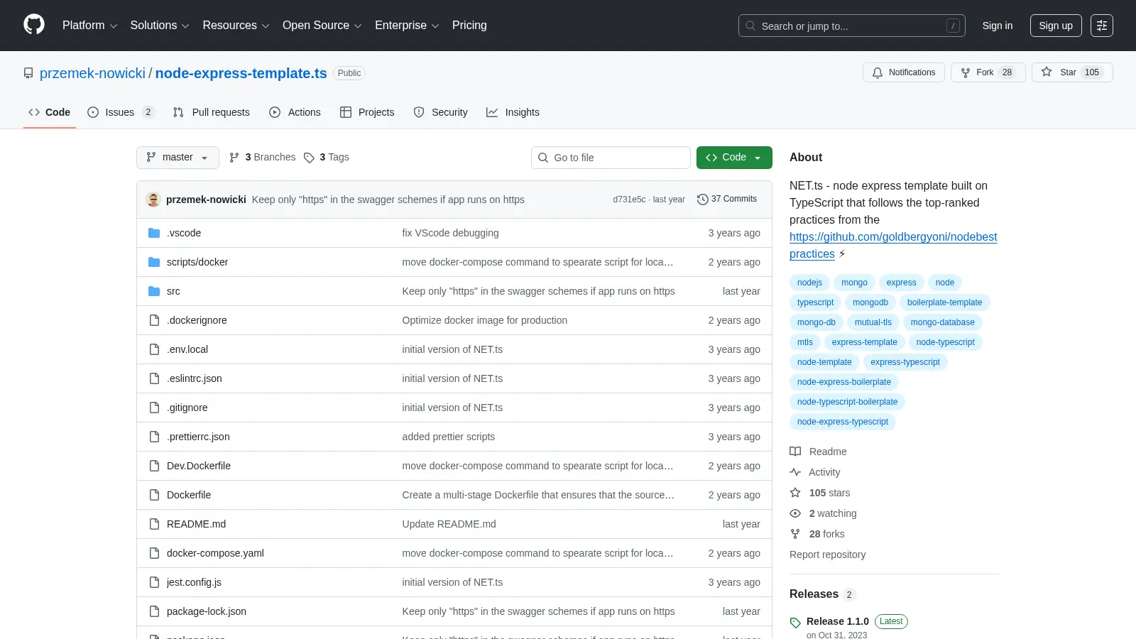The width and height of the screenshot is (1136, 639).
Task: Click the file icon beside jest.config.js
Action: [x=154, y=582]
